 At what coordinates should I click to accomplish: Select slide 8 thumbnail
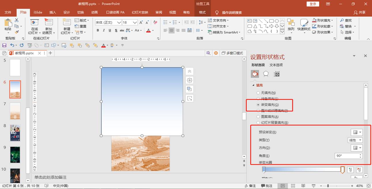point(15,133)
